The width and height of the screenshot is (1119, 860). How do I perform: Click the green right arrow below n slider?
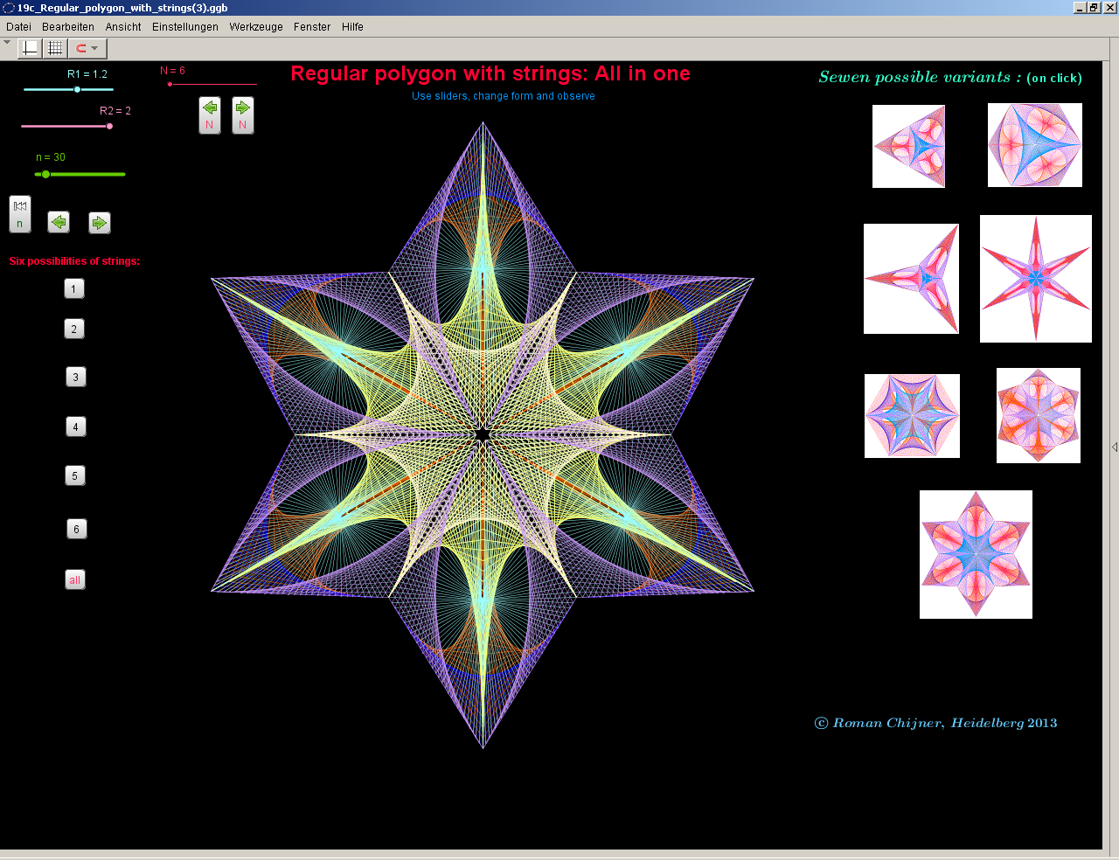coord(99,223)
